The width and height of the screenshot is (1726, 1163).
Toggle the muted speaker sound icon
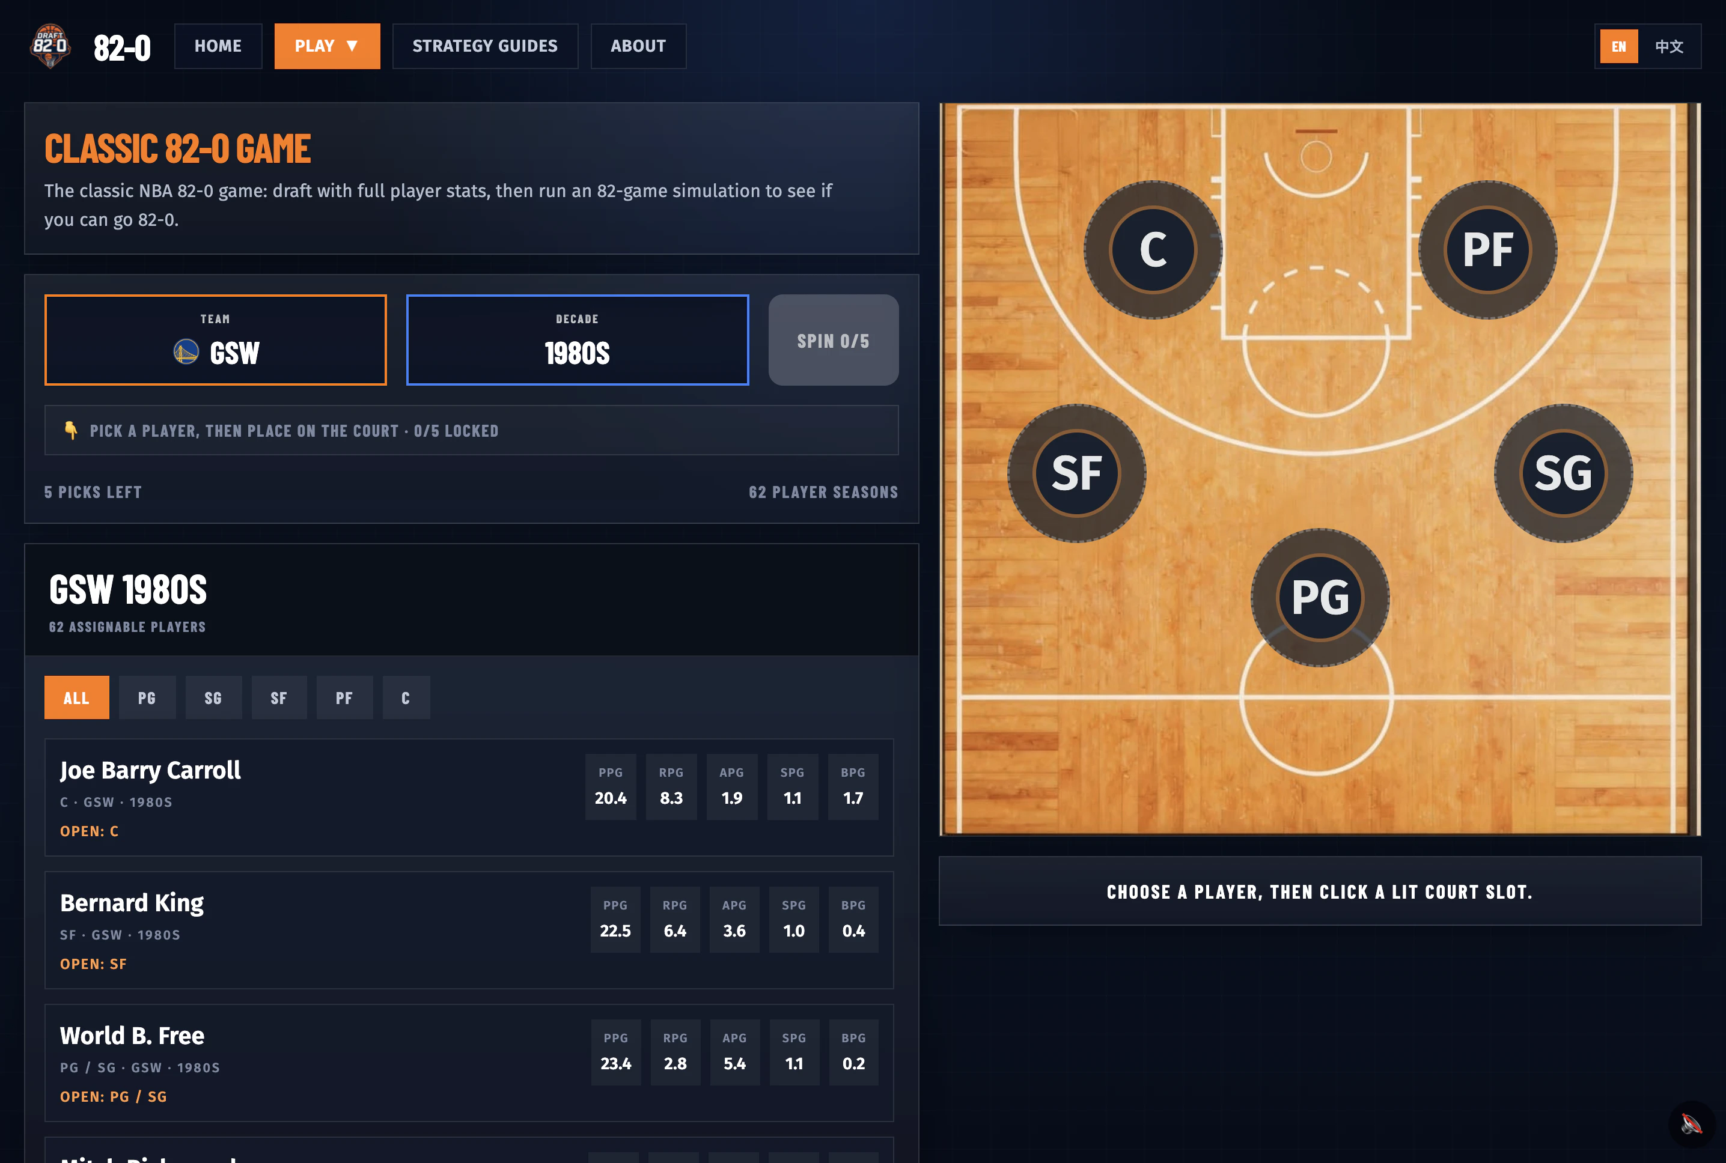[x=1692, y=1125]
